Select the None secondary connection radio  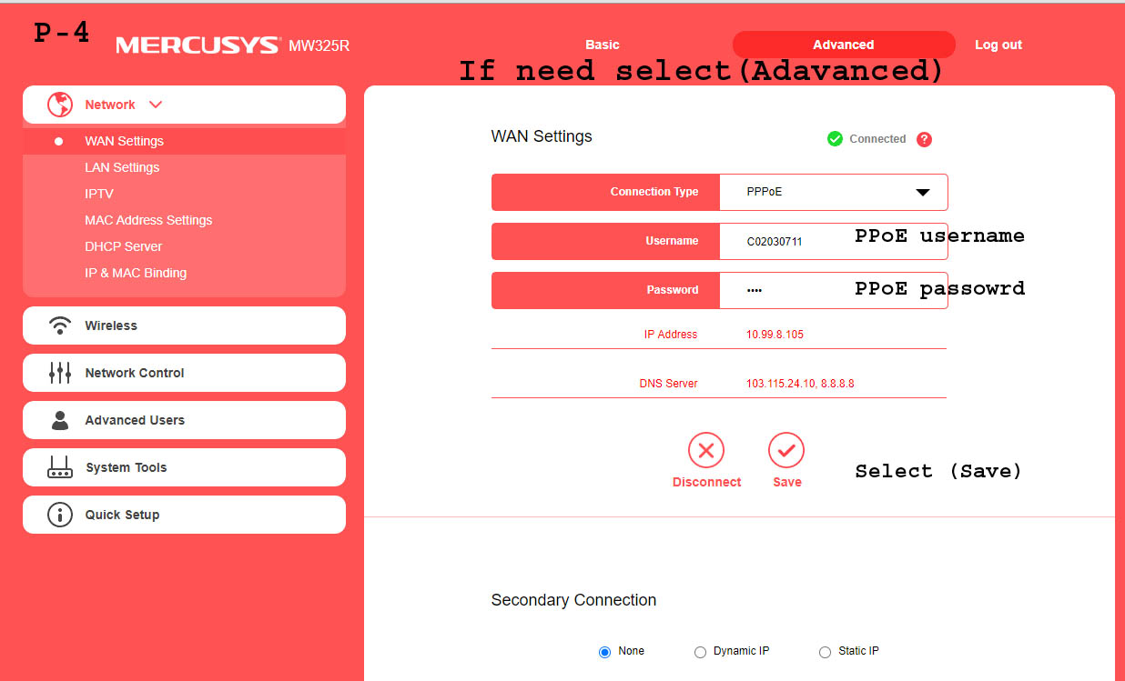604,652
